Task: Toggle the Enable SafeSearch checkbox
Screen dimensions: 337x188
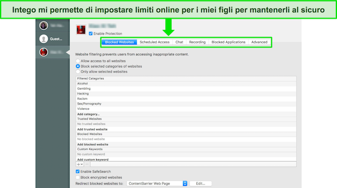Action: (78, 171)
